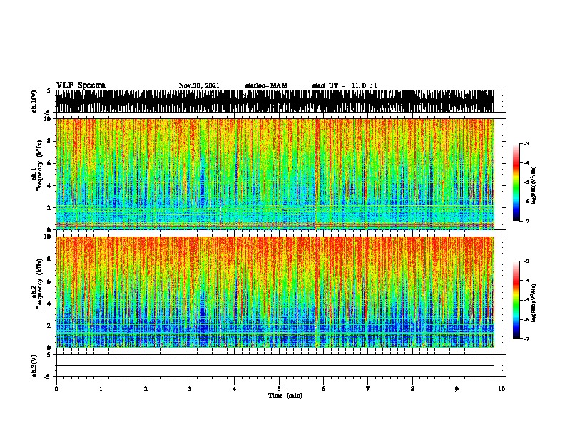
Task: Click the "start UT = 11:0 :1" header text
Action: pos(345,85)
